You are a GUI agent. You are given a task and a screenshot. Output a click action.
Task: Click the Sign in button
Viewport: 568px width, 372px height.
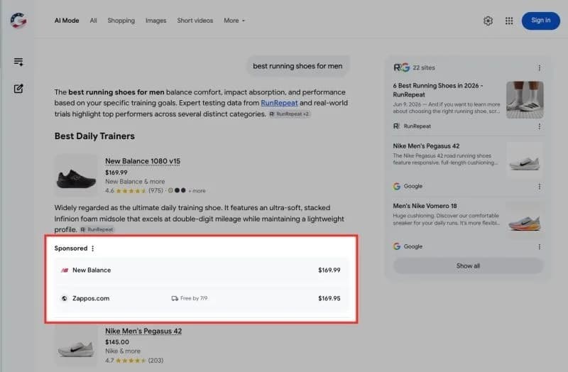pos(540,21)
